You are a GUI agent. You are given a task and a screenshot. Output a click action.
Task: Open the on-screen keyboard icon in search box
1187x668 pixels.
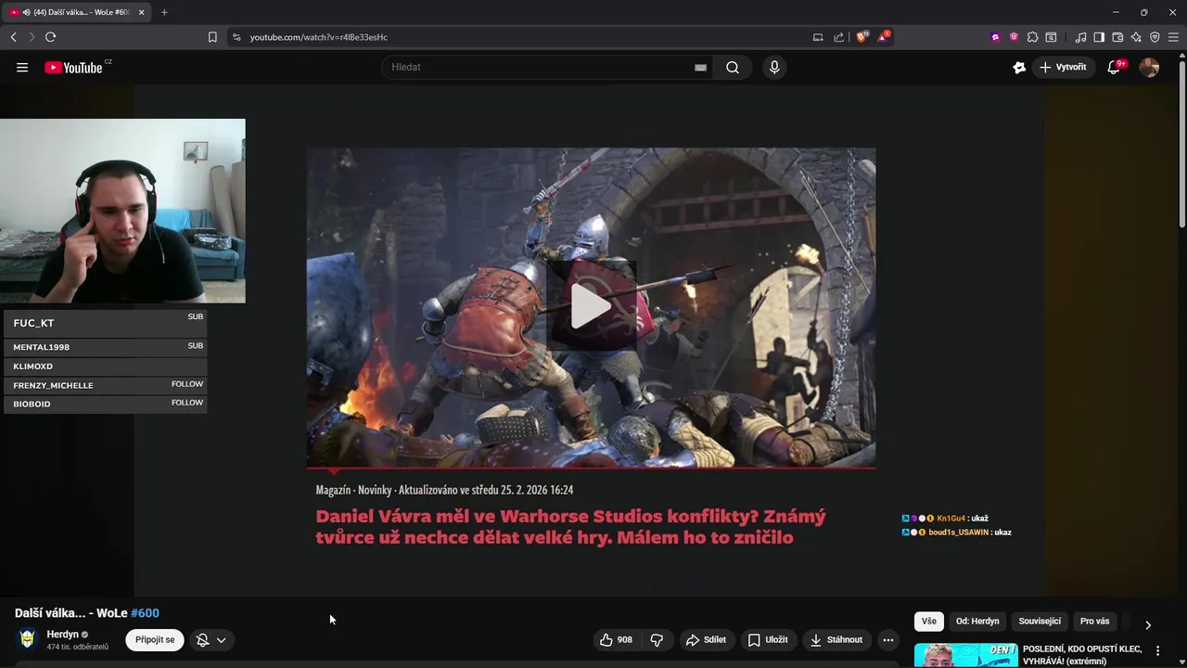tap(700, 67)
